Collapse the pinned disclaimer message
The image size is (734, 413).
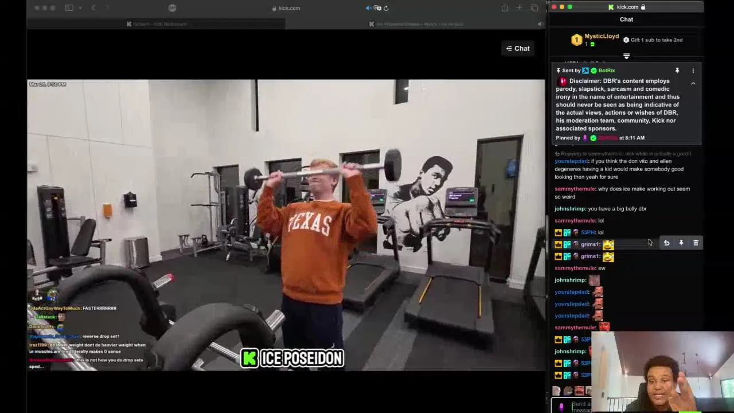click(693, 84)
